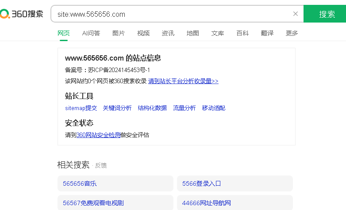
Task: Select related search 5566登录入口
Action: [x=235, y=183]
